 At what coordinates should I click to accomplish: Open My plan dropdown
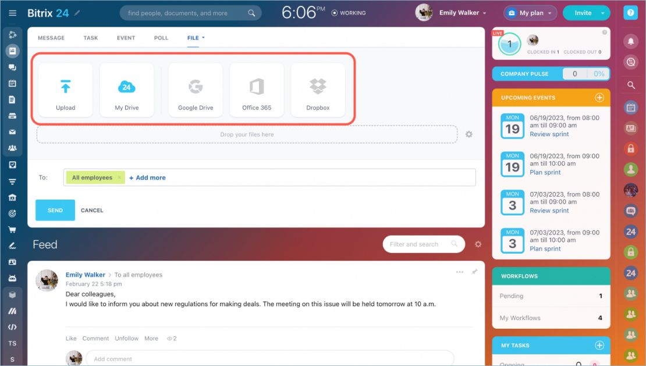530,13
